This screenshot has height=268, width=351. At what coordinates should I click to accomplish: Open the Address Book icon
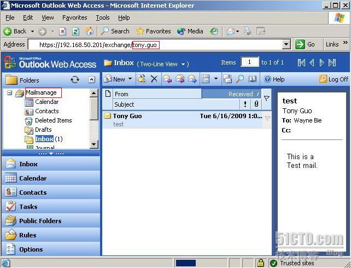[x=252, y=79]
